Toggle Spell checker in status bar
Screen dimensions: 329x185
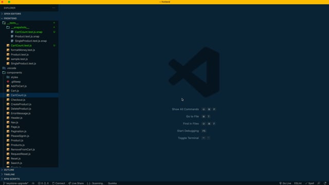[309, 183]
